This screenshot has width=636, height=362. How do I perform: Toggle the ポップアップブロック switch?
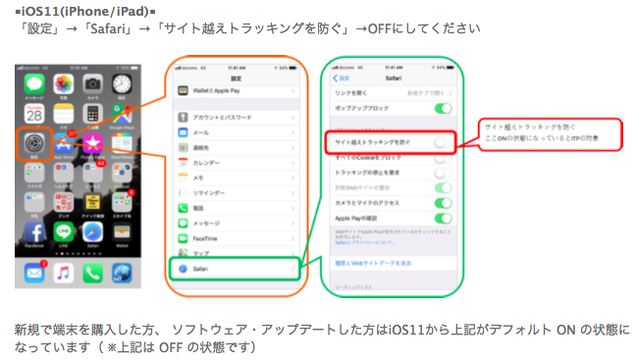pos(443,109)
